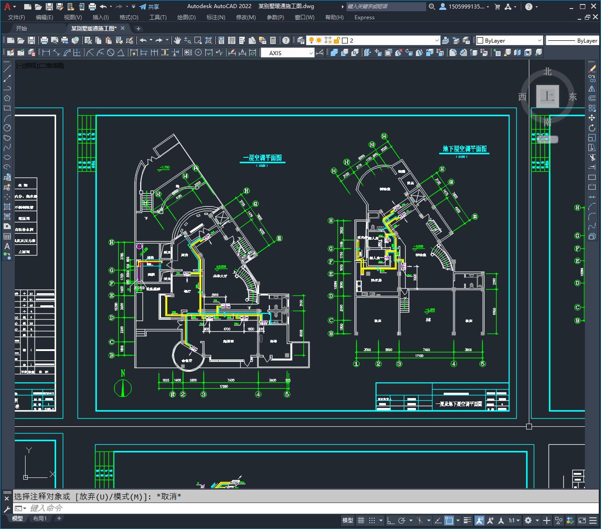
Task: Open the layer selection dropdown
Action: 437,40
